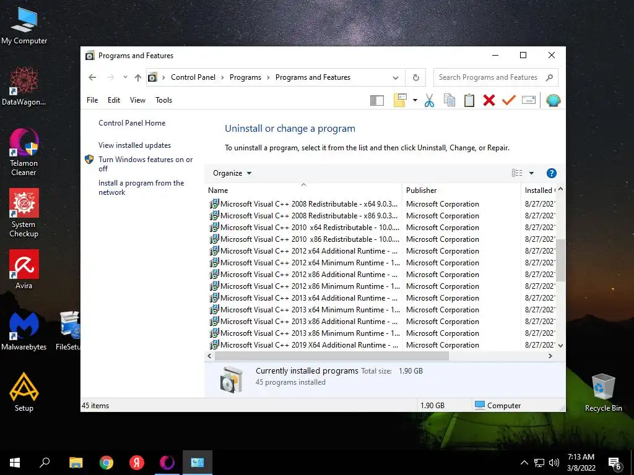Open System Checkup desktop shortcut

(x=24, y=213)
